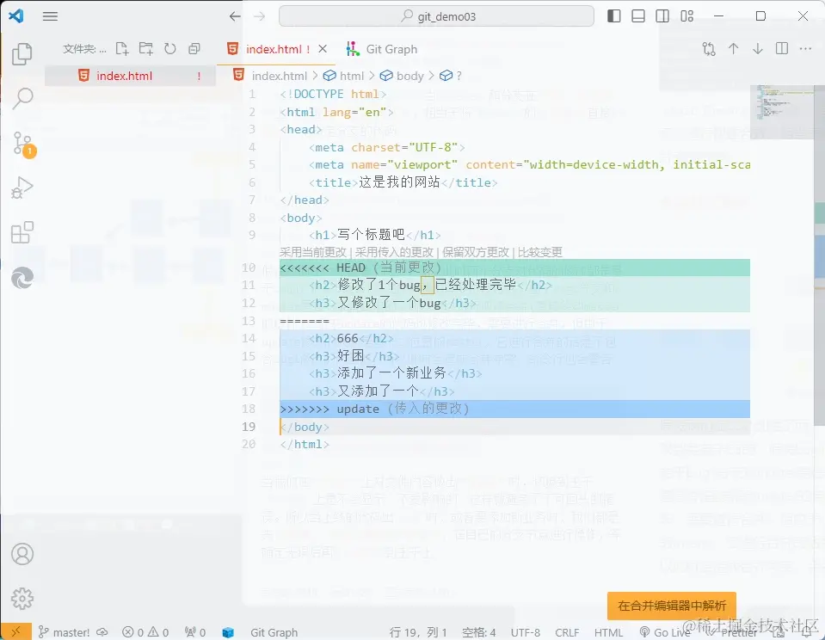The image size is (825, 640).
Task: Click the master! branch in status bar
Action: [65, 632]
